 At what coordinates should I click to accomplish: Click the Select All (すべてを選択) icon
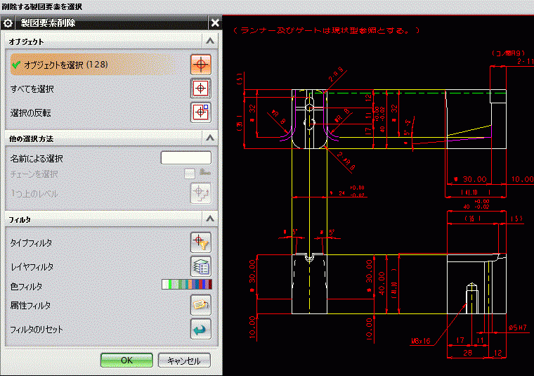[x=200, y=89]
